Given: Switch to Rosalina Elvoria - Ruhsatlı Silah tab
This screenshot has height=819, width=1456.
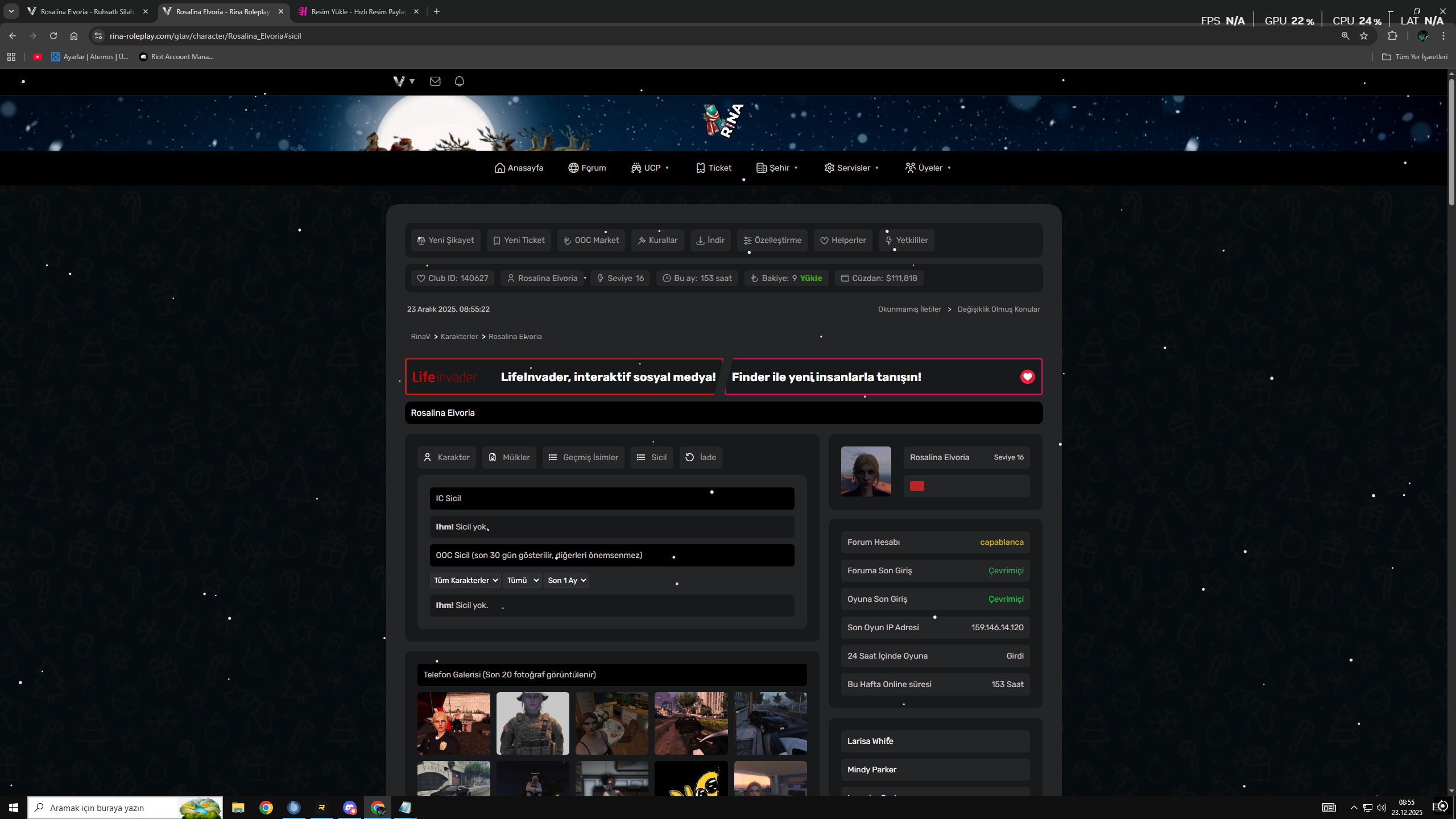Looking at the screenshot, I should (x=88, y=11).
